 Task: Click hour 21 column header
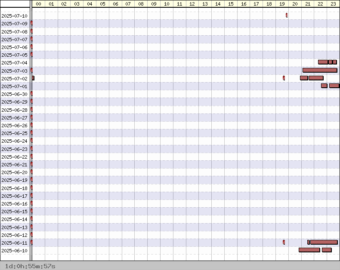307,4
